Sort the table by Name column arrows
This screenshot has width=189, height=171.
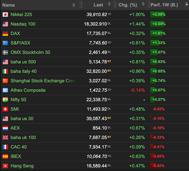[74, 5]
